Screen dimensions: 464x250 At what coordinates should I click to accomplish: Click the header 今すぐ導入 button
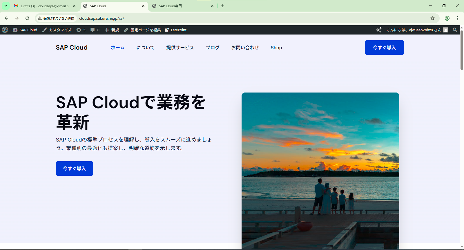tap(385, 48)
